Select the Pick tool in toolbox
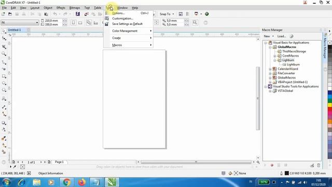This screenshot has height=187, width=332. pos(4,31)
